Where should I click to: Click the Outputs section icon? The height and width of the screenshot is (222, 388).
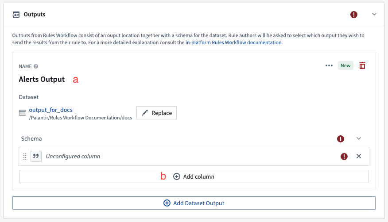16,15
